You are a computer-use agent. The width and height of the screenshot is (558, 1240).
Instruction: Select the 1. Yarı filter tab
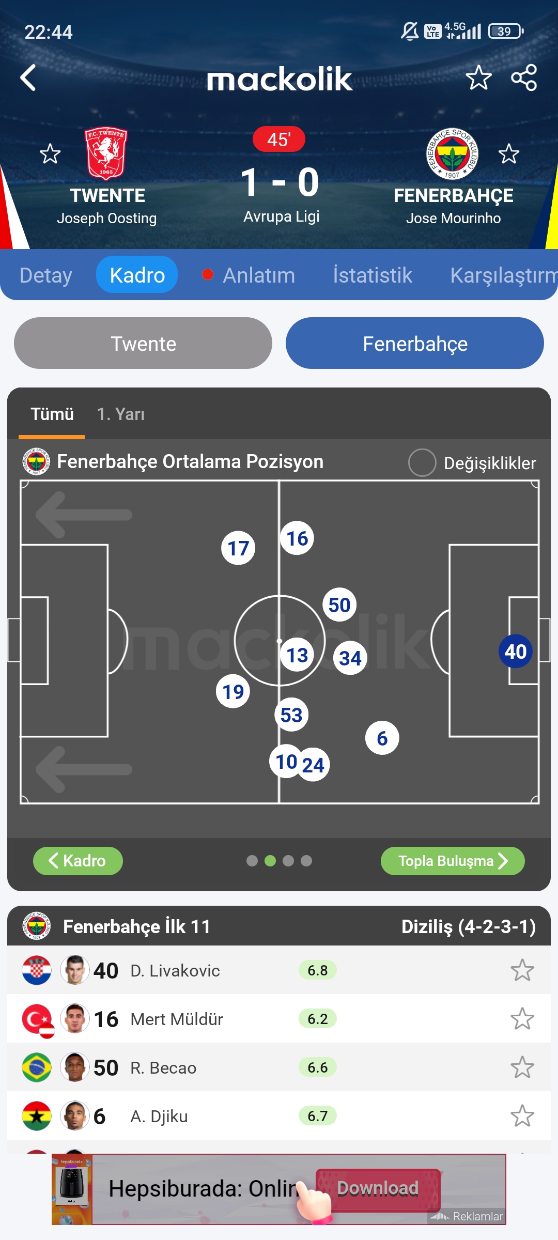click(121, 414)
